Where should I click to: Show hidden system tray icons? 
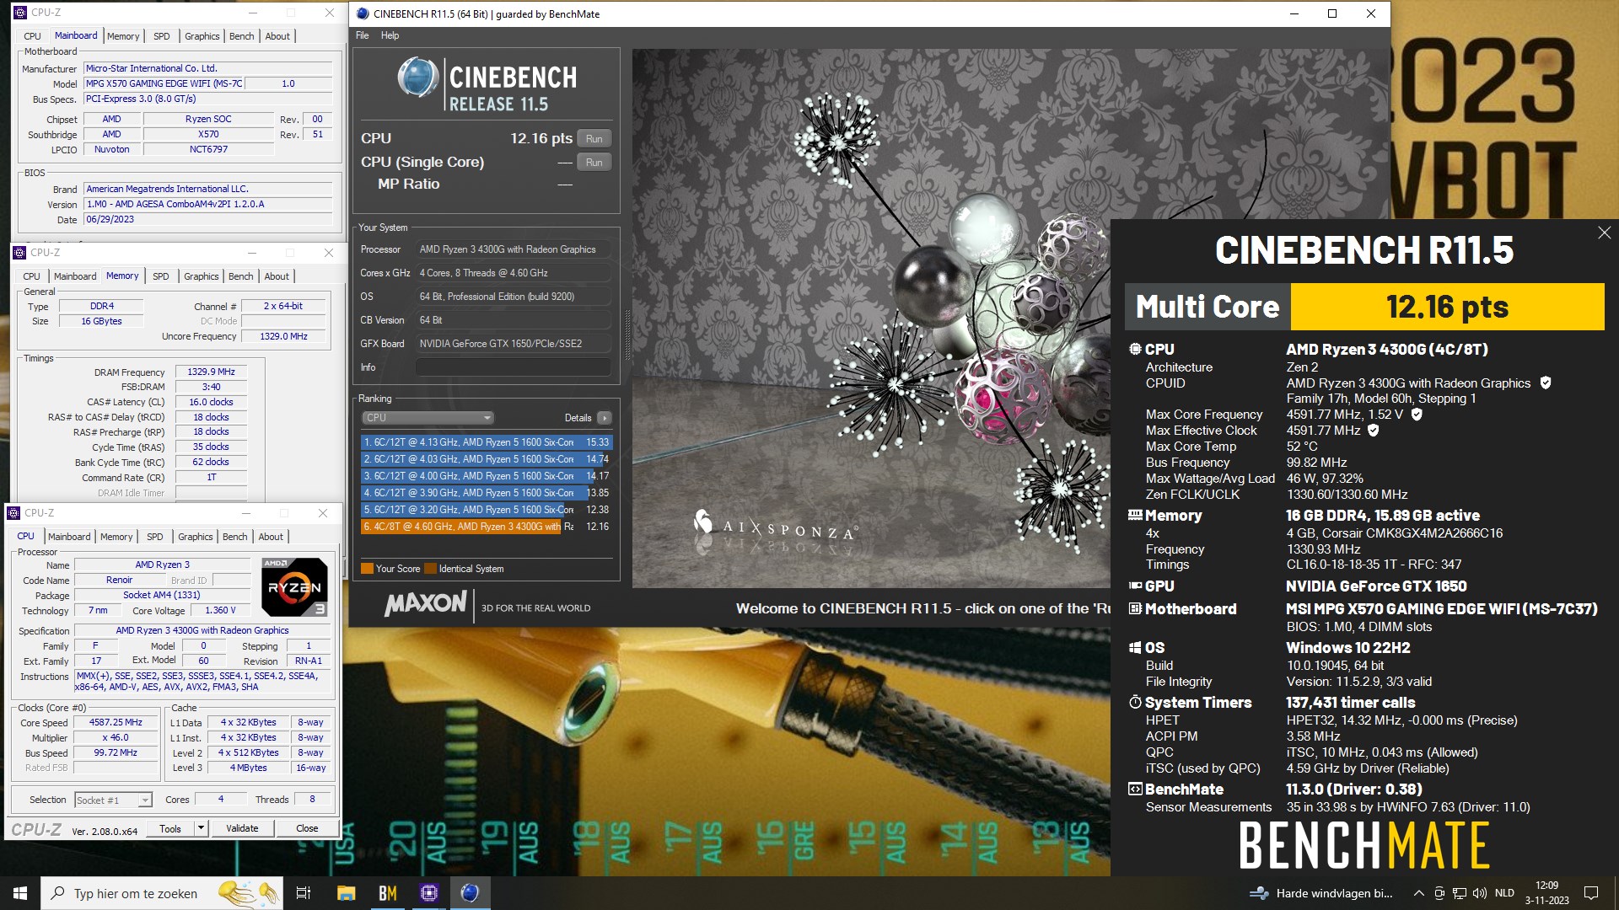(x=1419, y=893)
